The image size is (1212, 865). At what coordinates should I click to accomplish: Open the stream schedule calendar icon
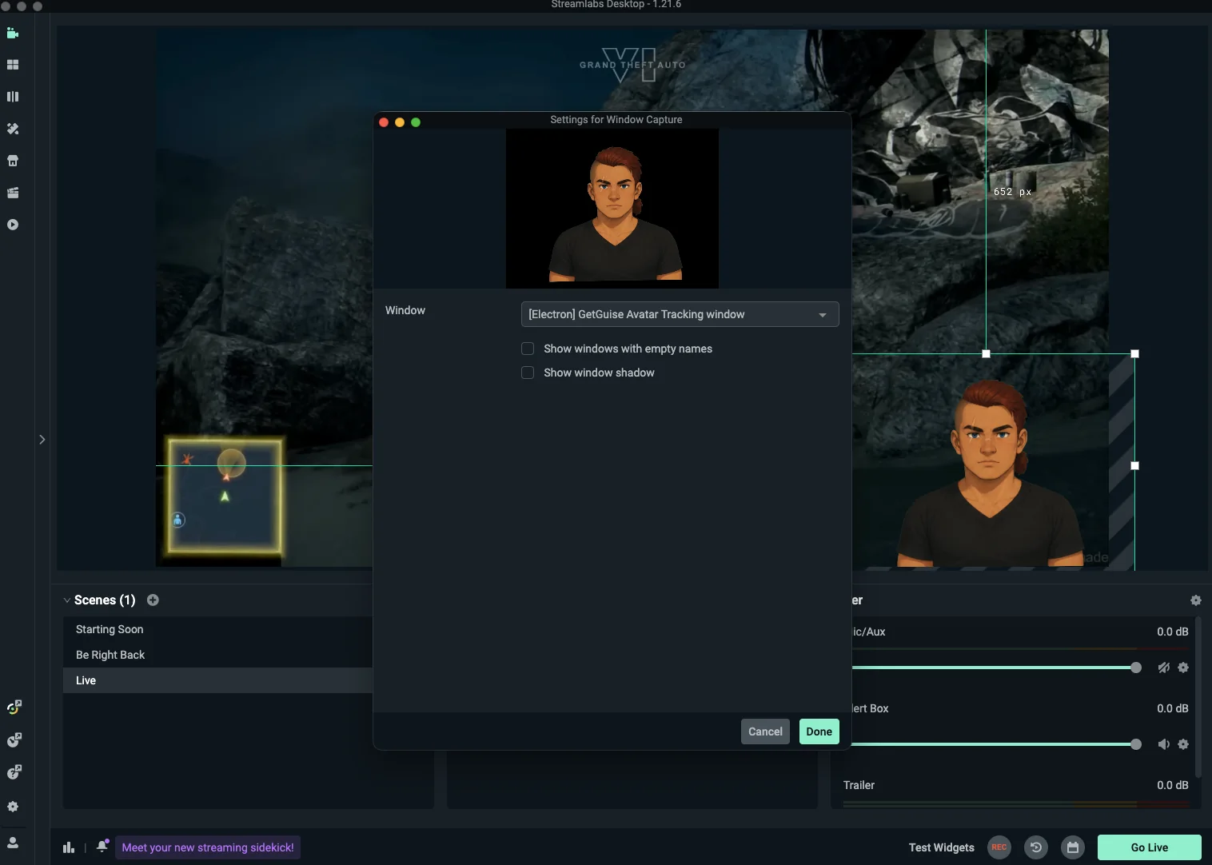(x=1073, y=847)
